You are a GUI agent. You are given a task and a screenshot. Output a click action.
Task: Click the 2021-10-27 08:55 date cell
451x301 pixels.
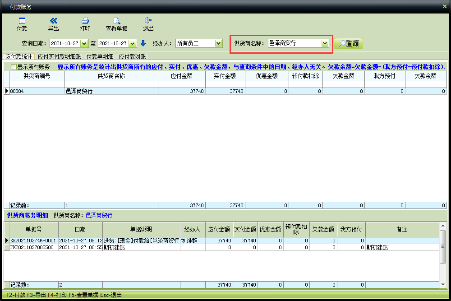(81, 247)
